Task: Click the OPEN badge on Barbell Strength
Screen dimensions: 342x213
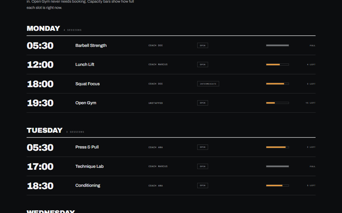Action: click(x=203, y=46)
